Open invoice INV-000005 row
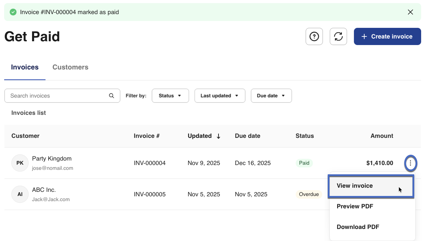427x241 pixels. (x=150, y=194)
